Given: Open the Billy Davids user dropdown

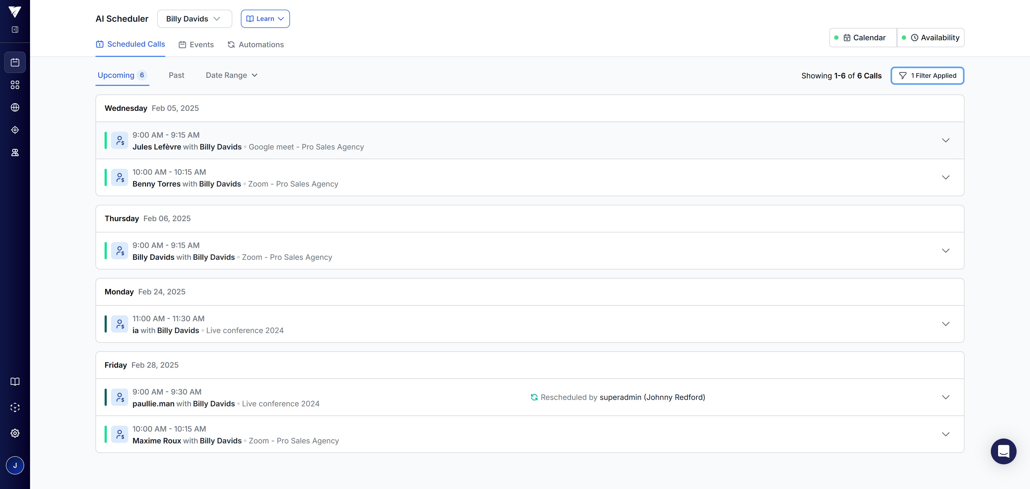Looking at the screenshot, I should coord(194,19).
